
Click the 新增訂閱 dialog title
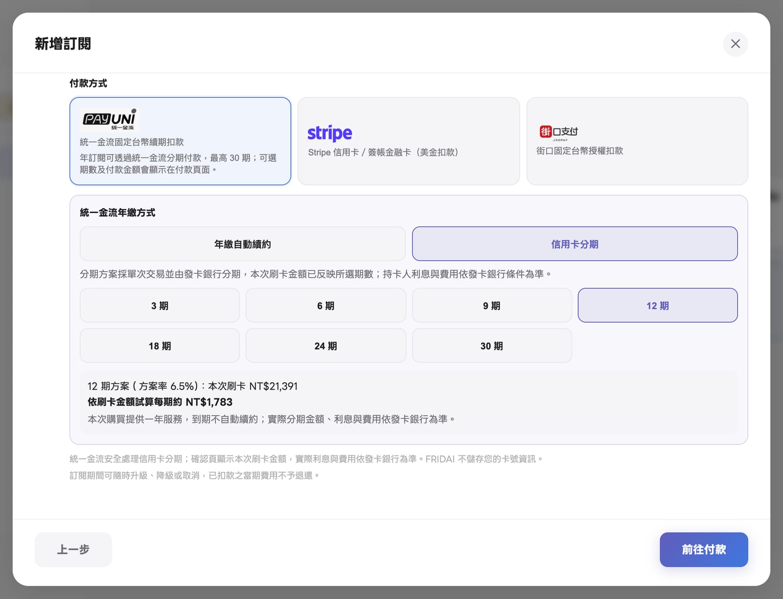click(x=63, y=44)
